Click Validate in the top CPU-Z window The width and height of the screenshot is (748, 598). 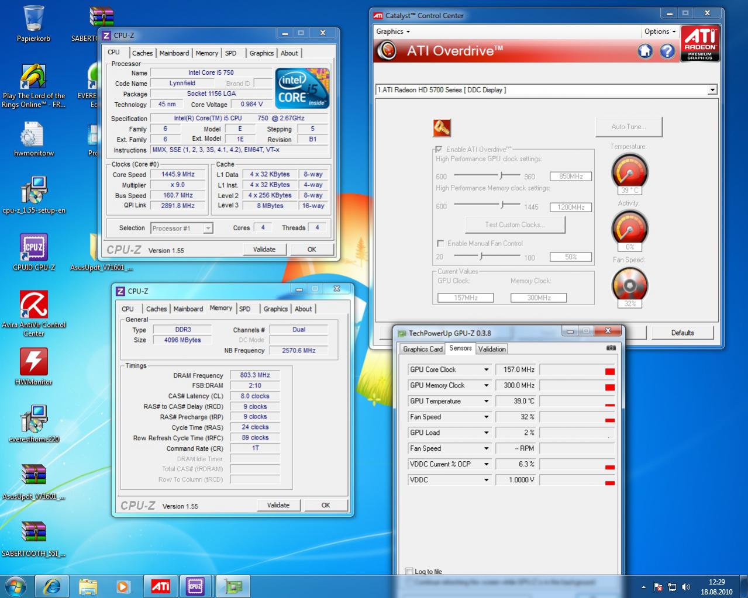264,250
